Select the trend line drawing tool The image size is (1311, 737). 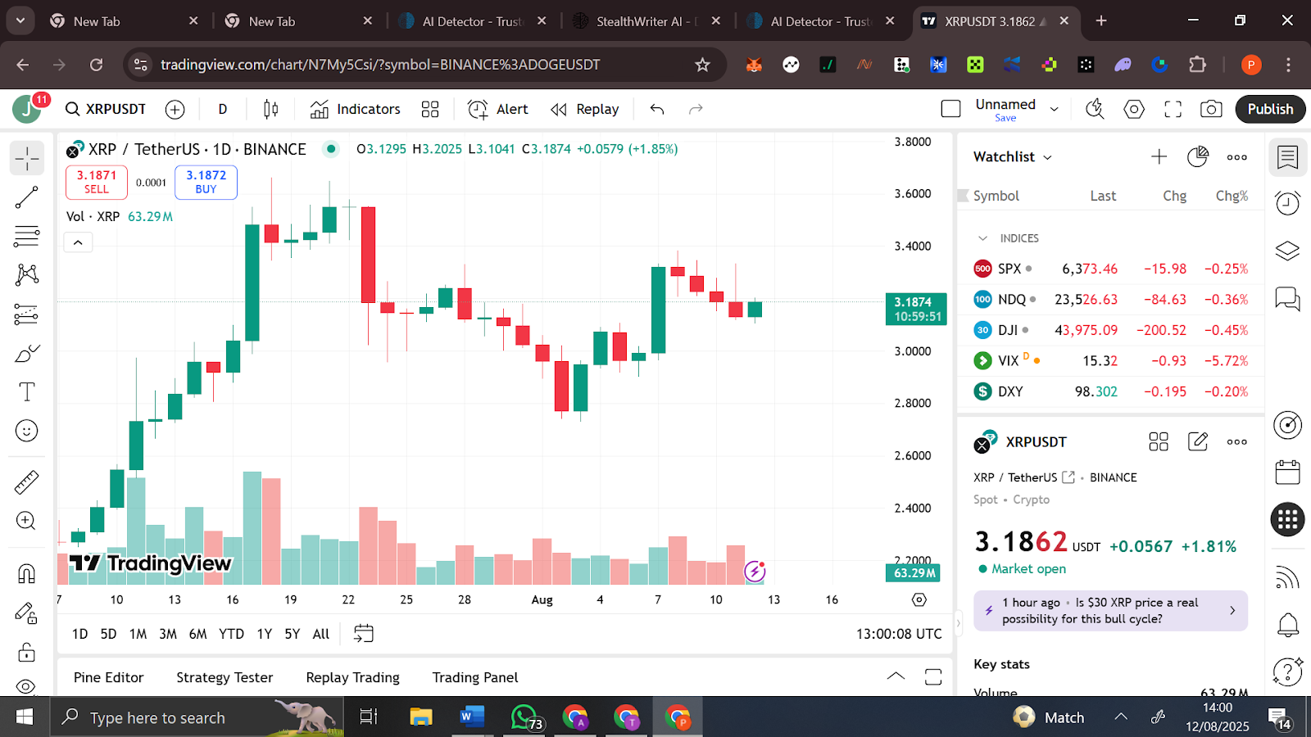click(x=27, y=197)
